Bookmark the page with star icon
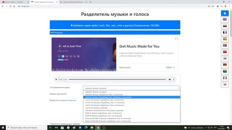The width and height of the screenshot is (232, 130). click(x=213, y=6)
